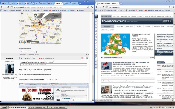This screenshot has width=175, height=109.
Task: Downvote Коклюш's post with red icon
Action: (x=83, y=58)
